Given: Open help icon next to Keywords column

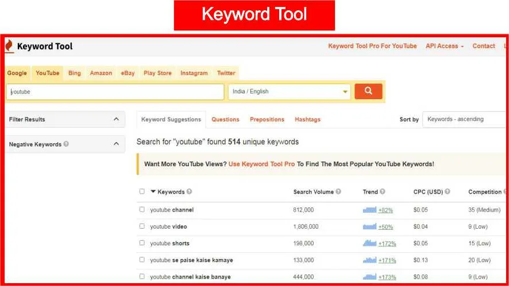Looking at the screenshot, I should [189, 191].
